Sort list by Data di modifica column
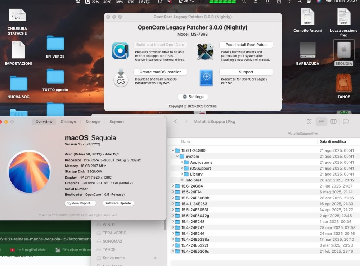360x266 pixels. (x=333, y=141)
